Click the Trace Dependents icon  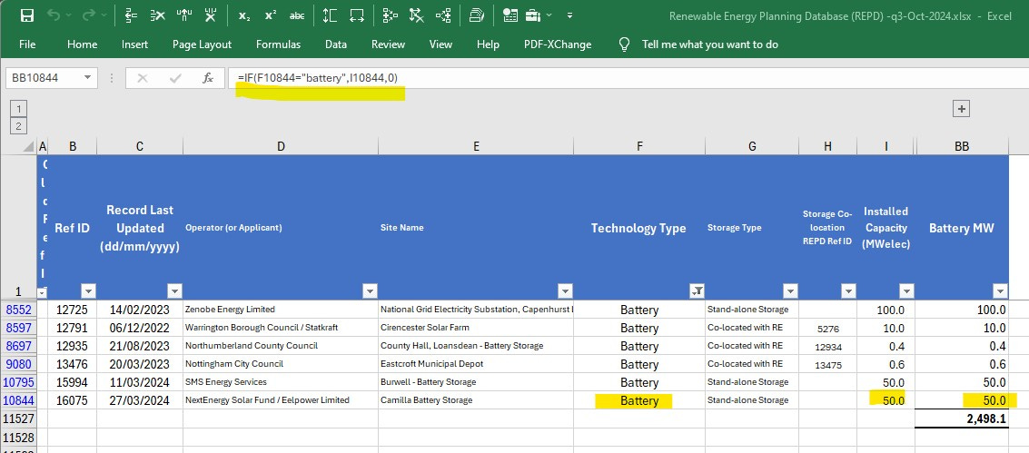(443, 15)
